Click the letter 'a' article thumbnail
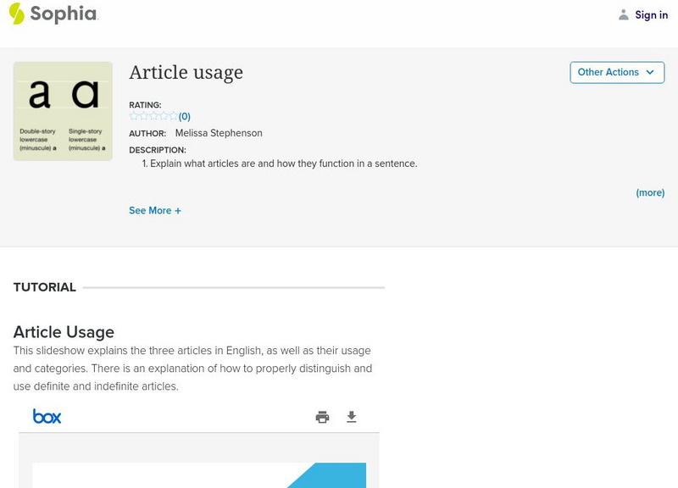Screen dimensions: 678x488 pos(63,111)
